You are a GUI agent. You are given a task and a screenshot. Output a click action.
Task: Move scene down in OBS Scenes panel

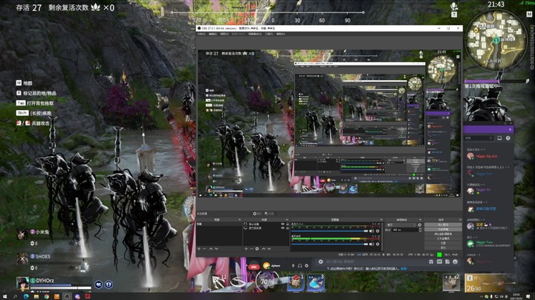pyautogui.click(x=217, y=249)
